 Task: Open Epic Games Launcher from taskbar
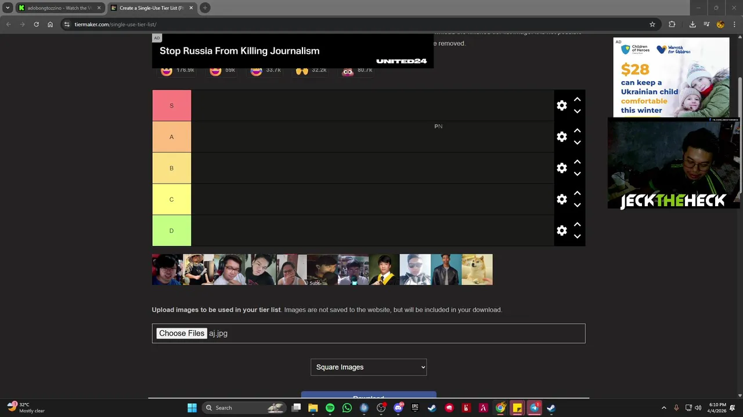tap(415, 408)
